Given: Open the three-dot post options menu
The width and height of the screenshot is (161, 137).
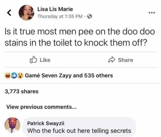Looking at the screenshot, I should (x=152, y=13).
